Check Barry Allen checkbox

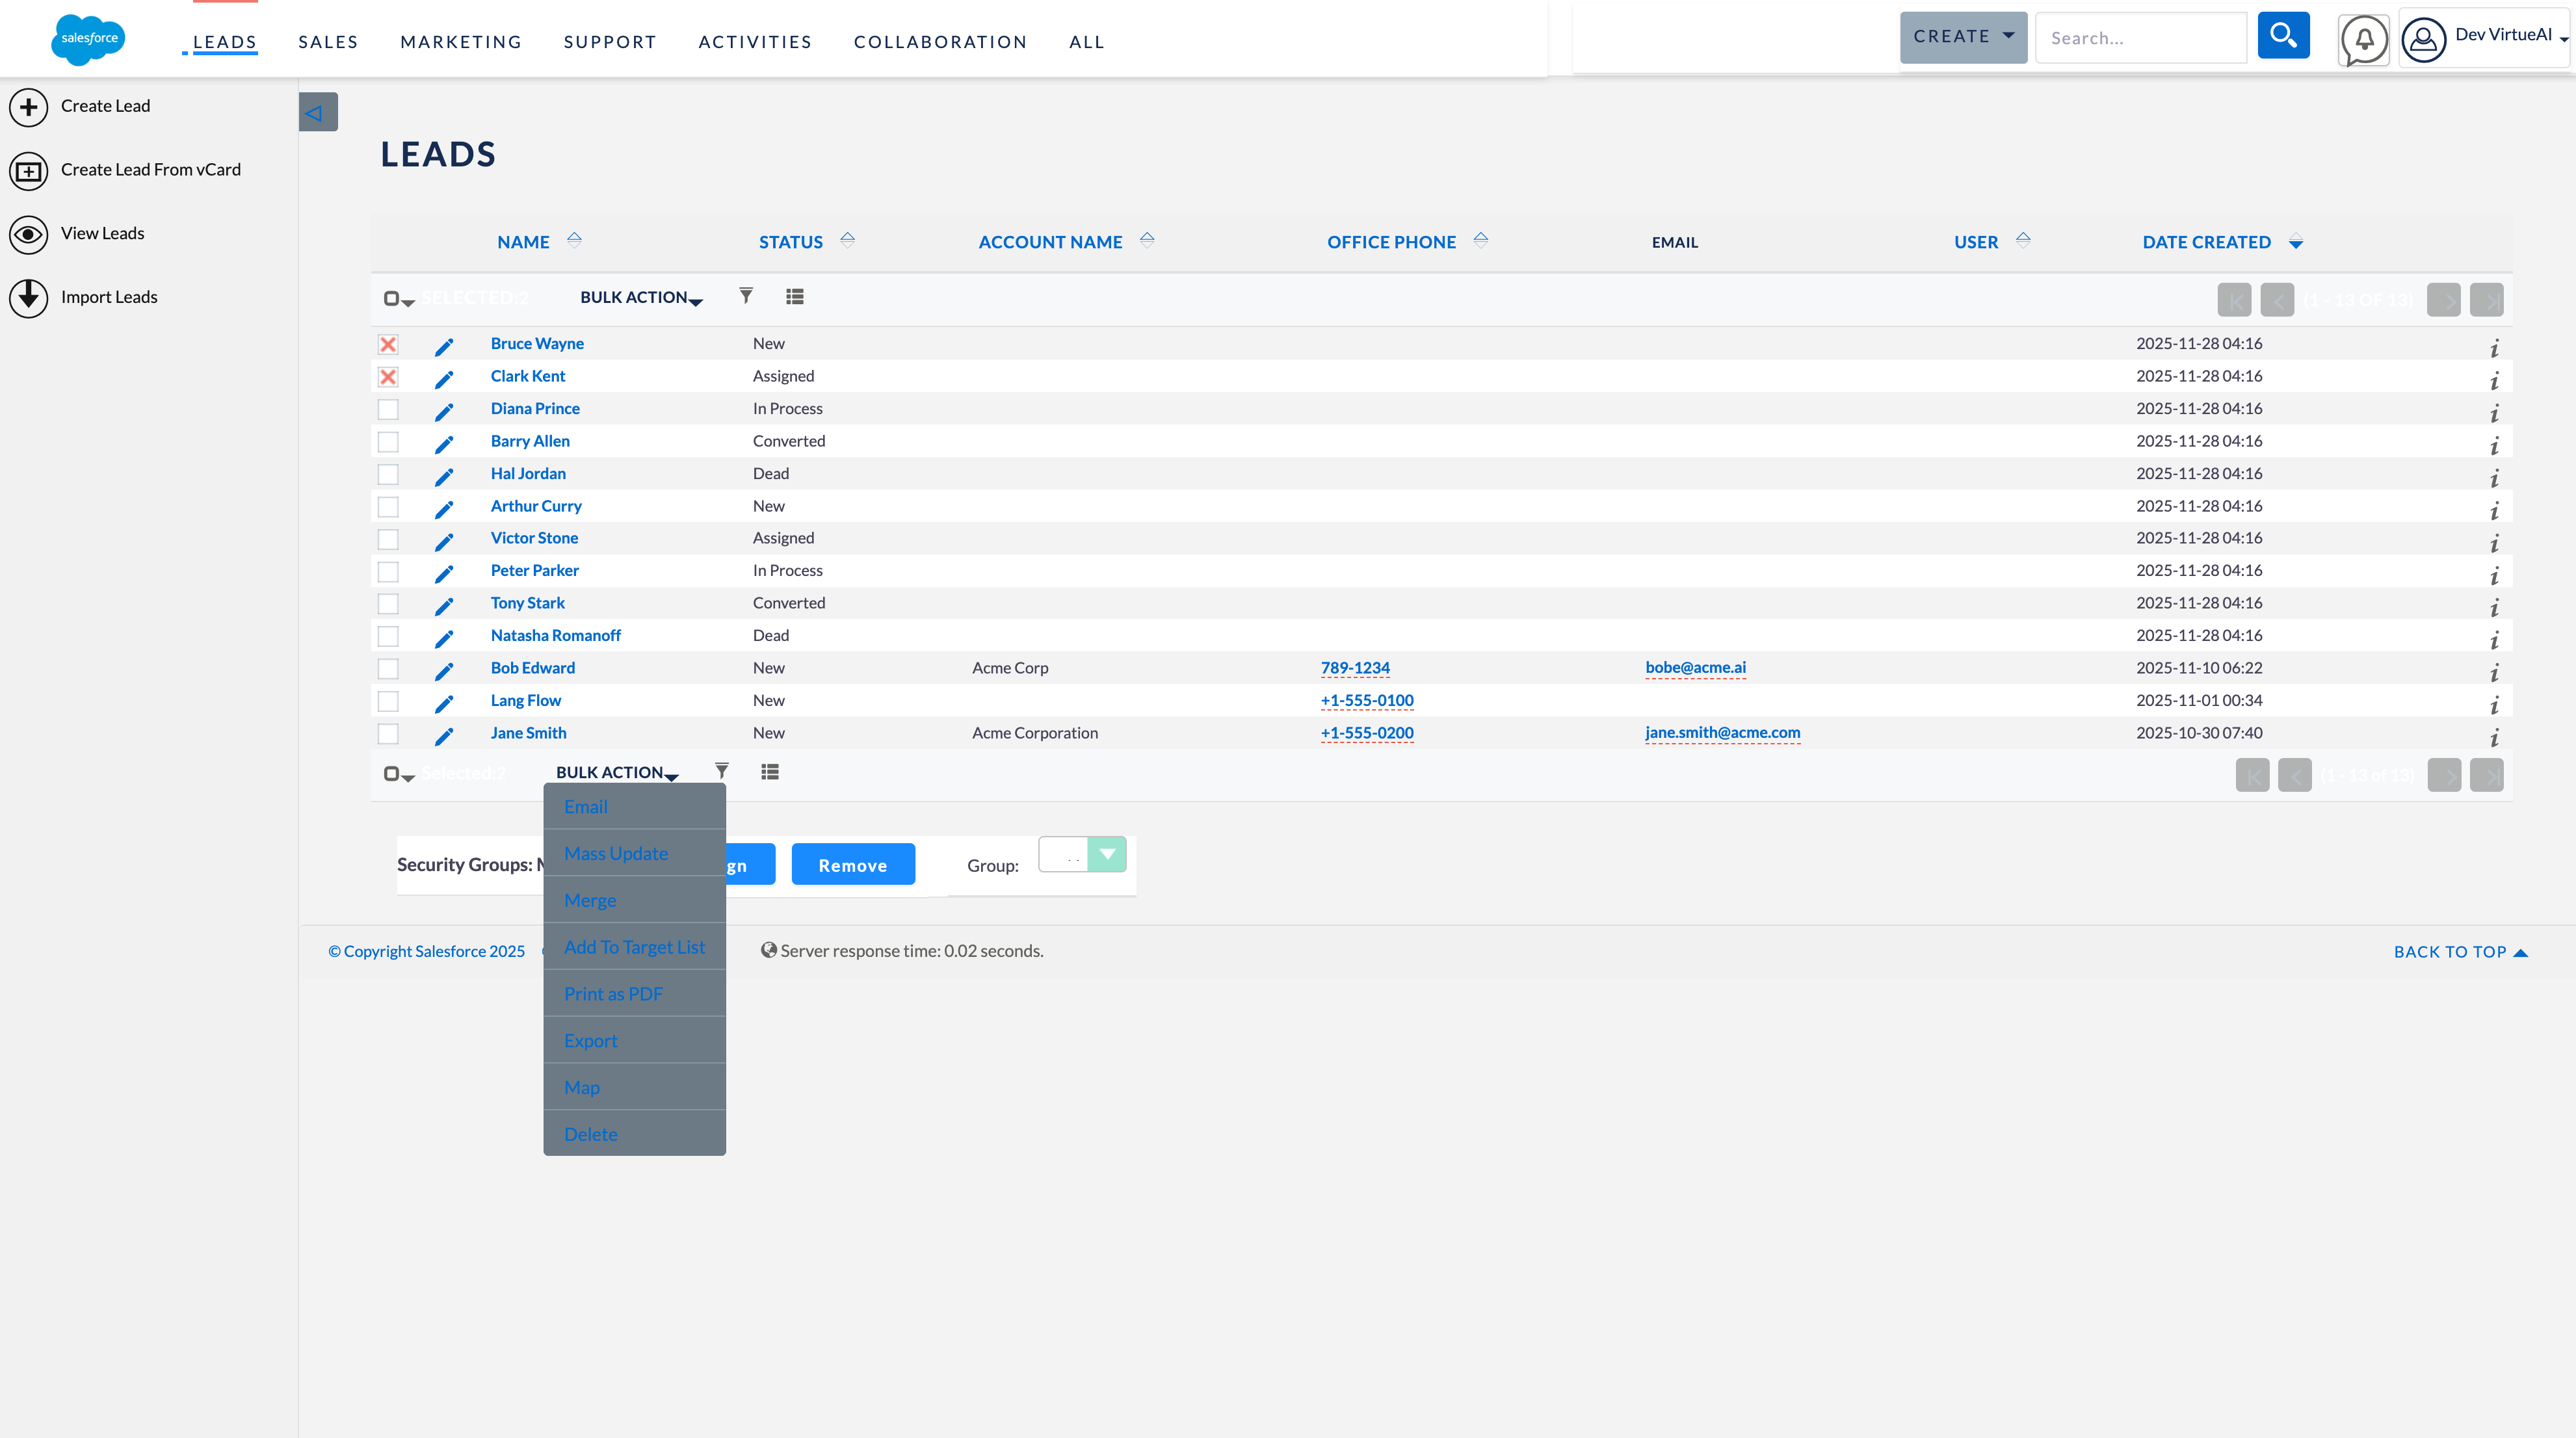tap(388, 441)
